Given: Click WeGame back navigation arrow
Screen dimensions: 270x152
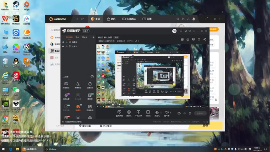Looking at the screenshot, I should 77,19.
